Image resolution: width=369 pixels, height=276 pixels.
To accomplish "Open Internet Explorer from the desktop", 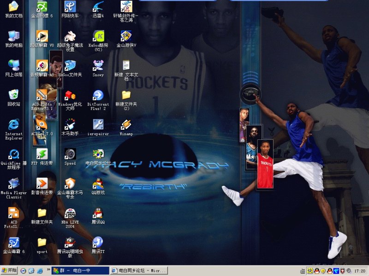I will (12, 124).
